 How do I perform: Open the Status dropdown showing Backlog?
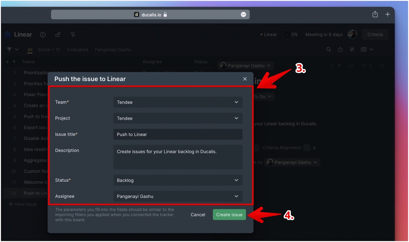(x=178, y=180)
